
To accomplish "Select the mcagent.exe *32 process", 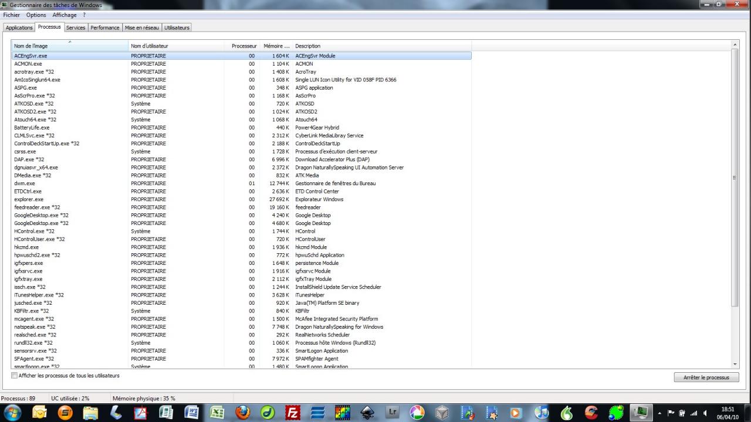I will pos(241,319).
